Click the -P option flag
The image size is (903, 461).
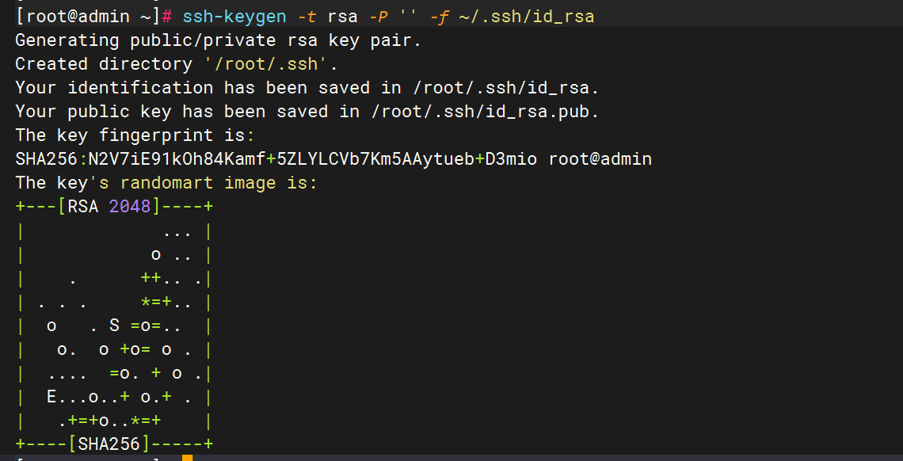point(379,16)
